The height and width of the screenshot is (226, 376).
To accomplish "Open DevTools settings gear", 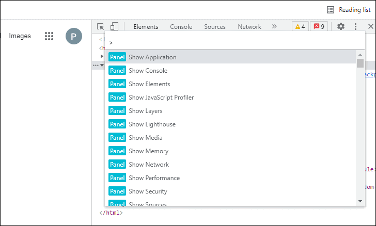I will click(341, 26).
